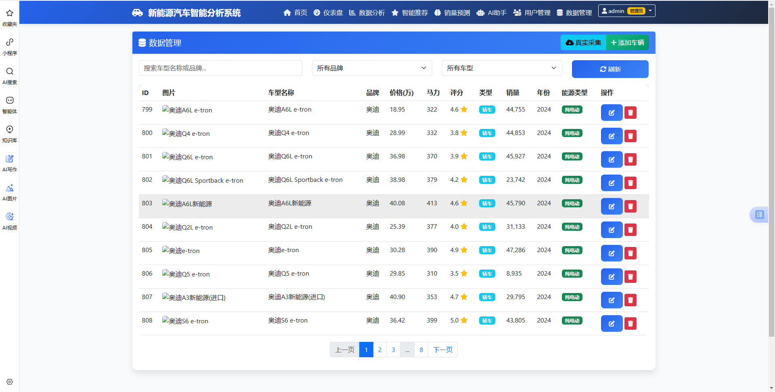
Task: Edit the 奥迪Q6L e-tron row with ID 801
Action: pyautogui.click(x=612, y=160)
